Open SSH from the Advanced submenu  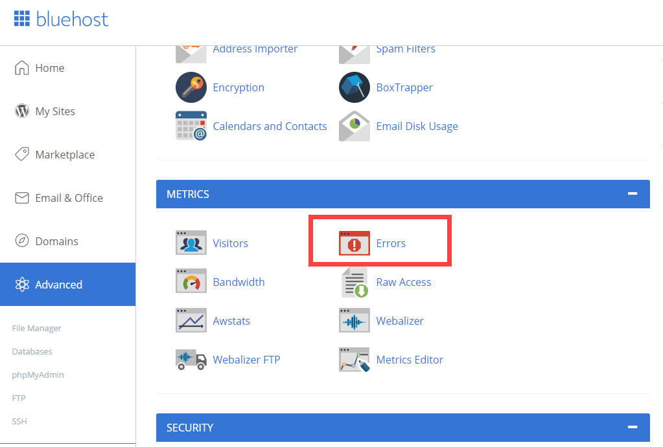[19, 421]
